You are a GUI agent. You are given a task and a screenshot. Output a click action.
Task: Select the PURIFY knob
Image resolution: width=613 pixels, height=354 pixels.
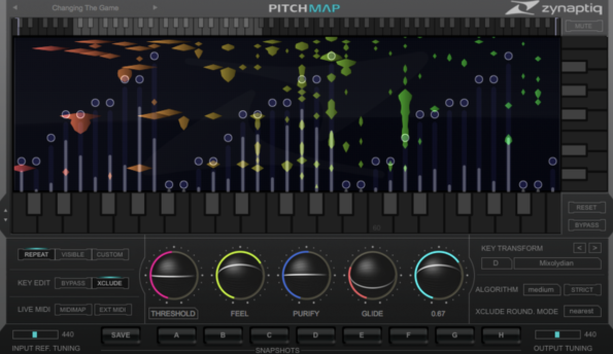pyautogui.click(x=306, y=276)
